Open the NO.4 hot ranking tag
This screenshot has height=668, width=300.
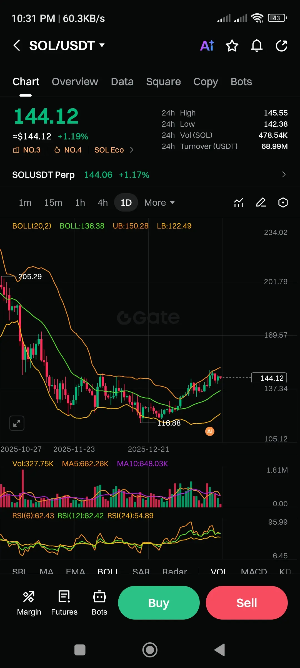[68, 150]
